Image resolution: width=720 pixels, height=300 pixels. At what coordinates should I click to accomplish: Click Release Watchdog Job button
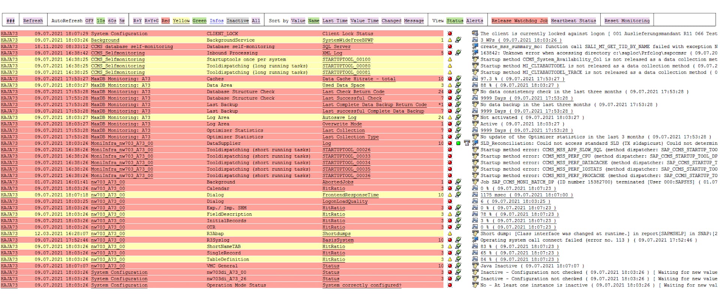[519, 21]
